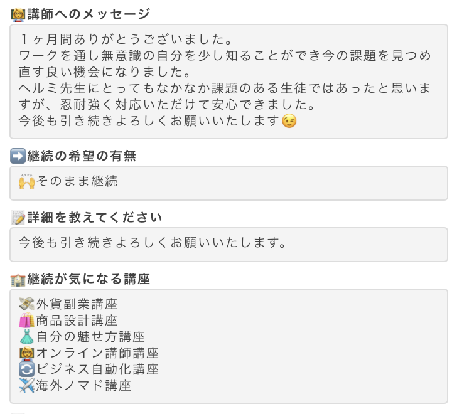Click the flying money emoji before 外貨副業講座
The image size is (457, 414).
click(x=26, y=304)
